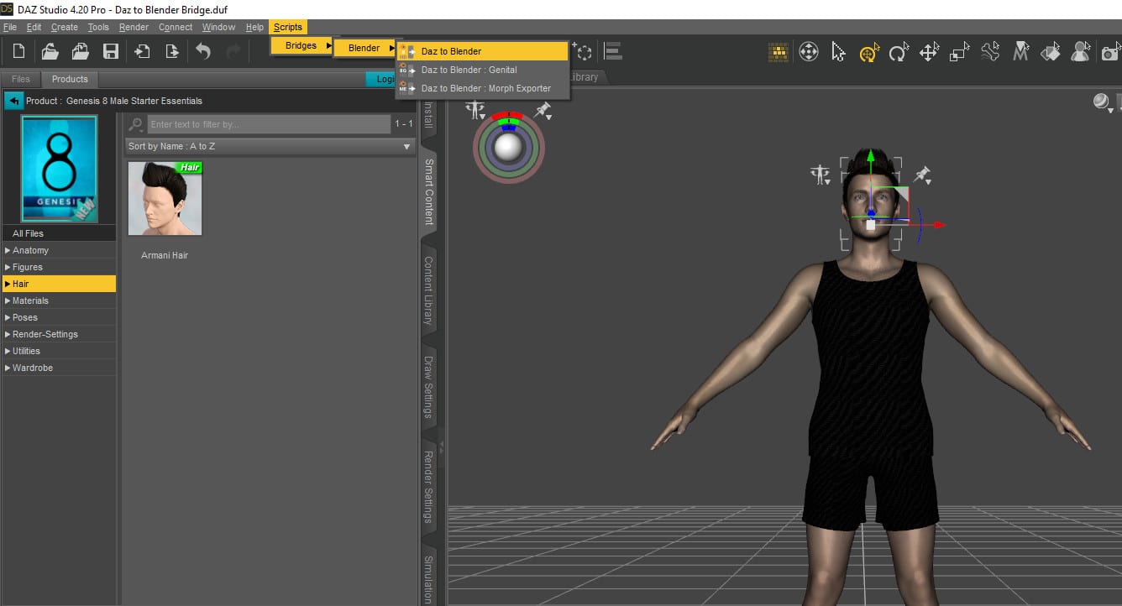Screen dimensions: 1122x606
Task: Open the Window menu
Action: (x=218, y=27)
